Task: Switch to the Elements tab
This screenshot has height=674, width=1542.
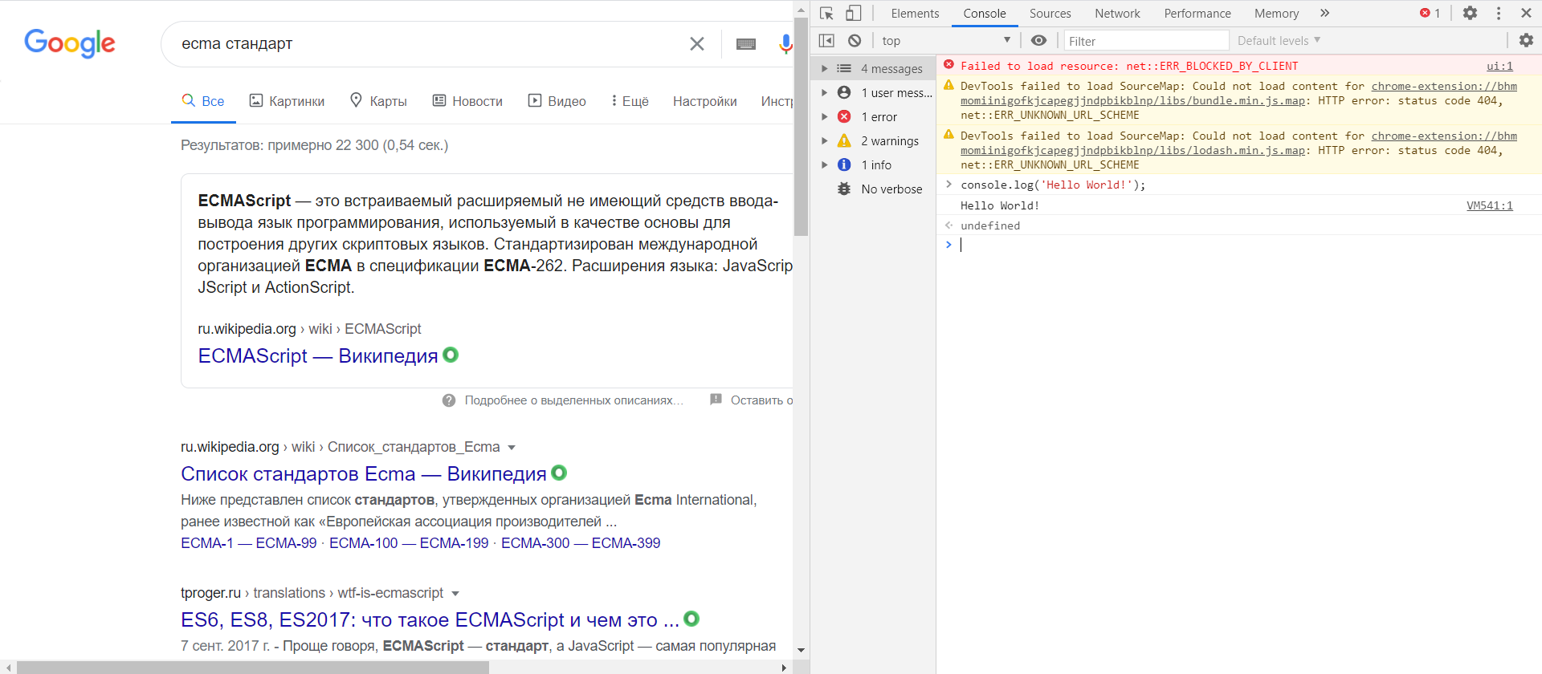Action: pos(915,14)
